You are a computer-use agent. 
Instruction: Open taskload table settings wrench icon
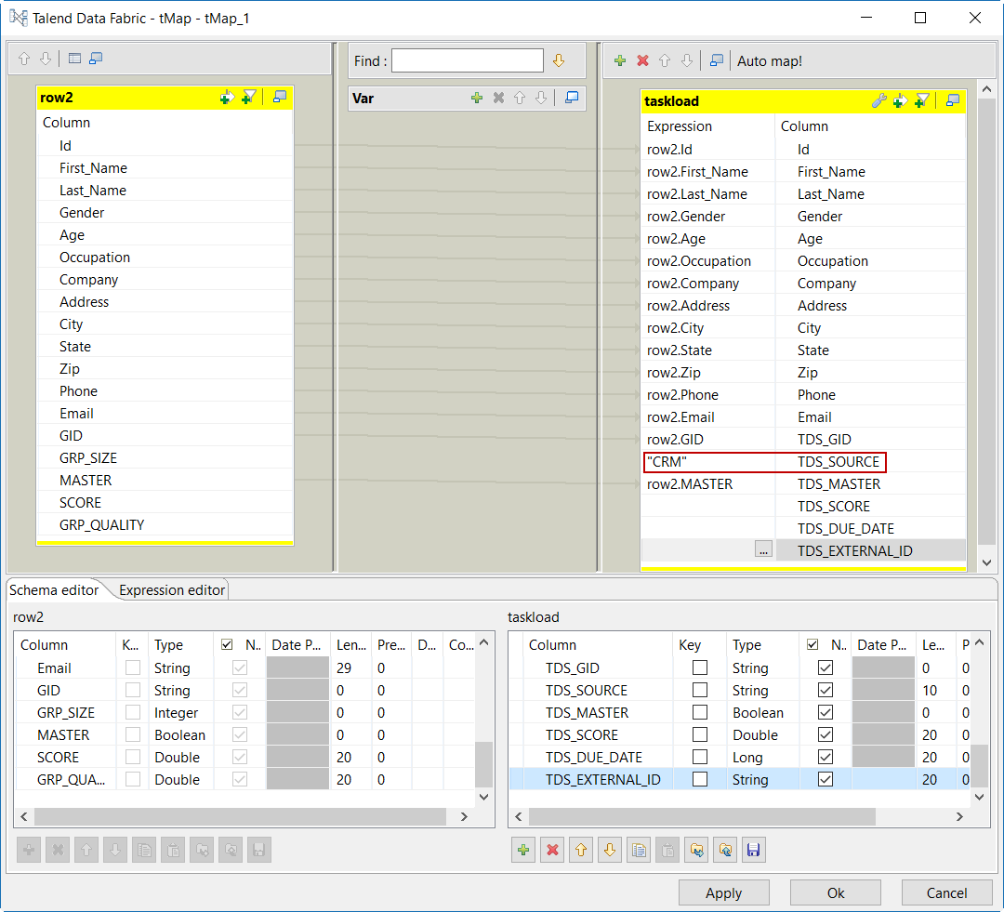point(878,100)
